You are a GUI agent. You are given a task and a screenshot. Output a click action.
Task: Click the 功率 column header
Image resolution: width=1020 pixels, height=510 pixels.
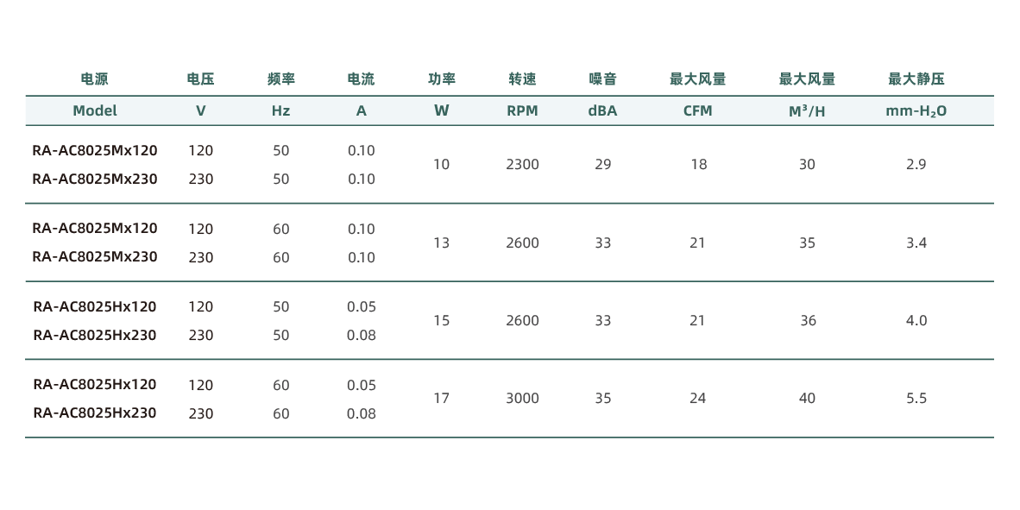point(441,79)
